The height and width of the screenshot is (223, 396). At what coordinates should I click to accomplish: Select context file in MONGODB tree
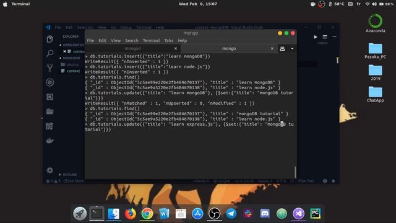tap(74, 71)
